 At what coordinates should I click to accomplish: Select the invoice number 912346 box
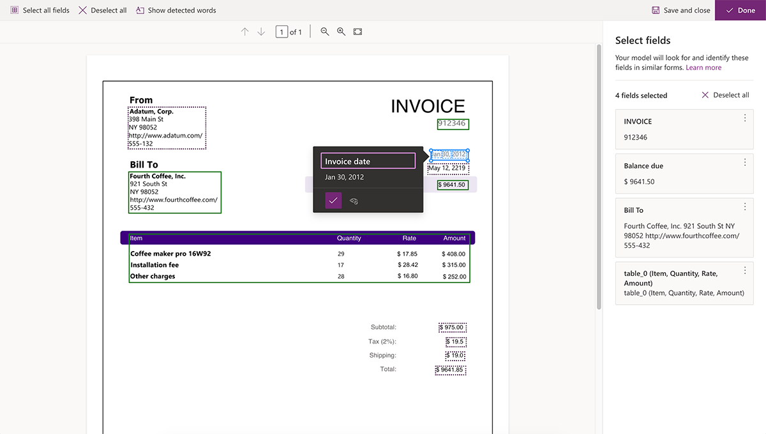[x=453, y=124]
